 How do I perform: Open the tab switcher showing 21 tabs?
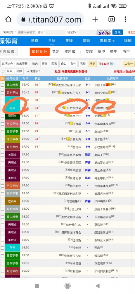[112, 19]
